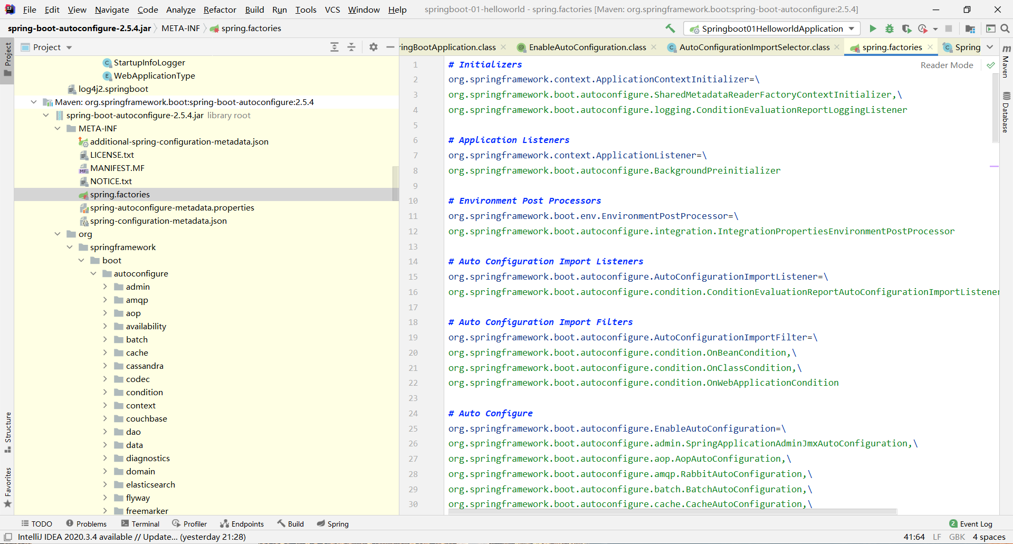
Task: Open the Problems tool window
Action: pos(86,524)
